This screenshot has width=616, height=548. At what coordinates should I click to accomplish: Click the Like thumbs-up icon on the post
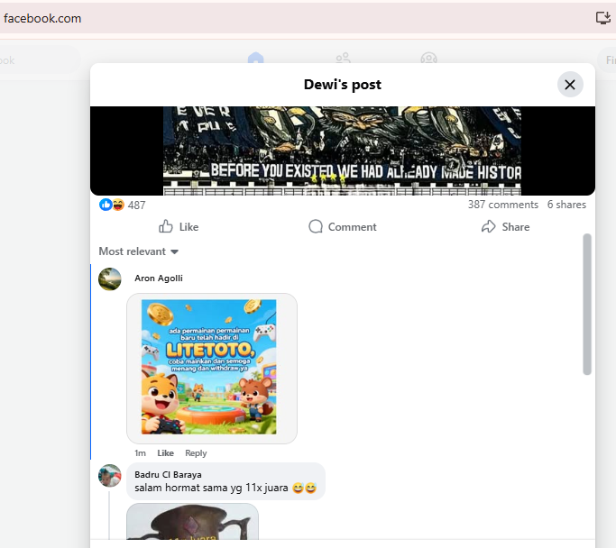165,226
